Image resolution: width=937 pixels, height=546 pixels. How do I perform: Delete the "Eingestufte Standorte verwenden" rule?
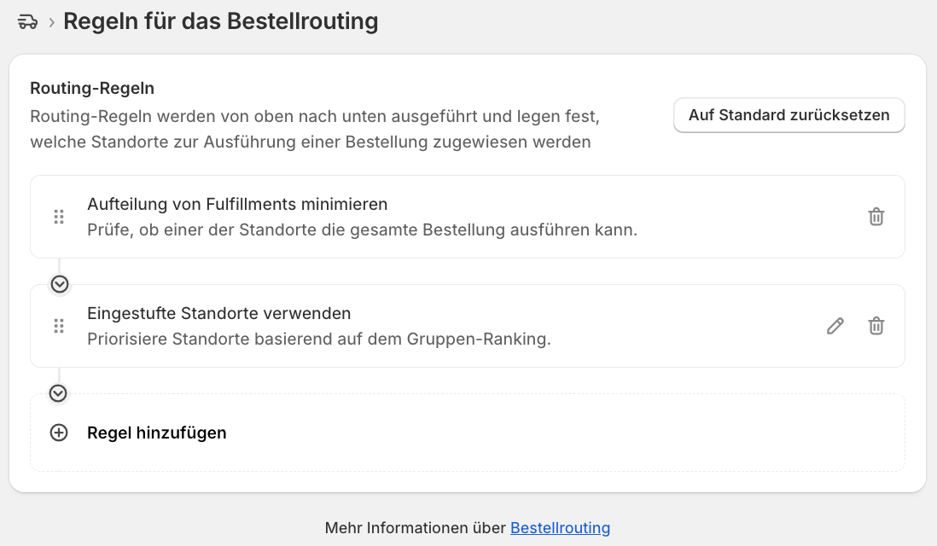876,326
